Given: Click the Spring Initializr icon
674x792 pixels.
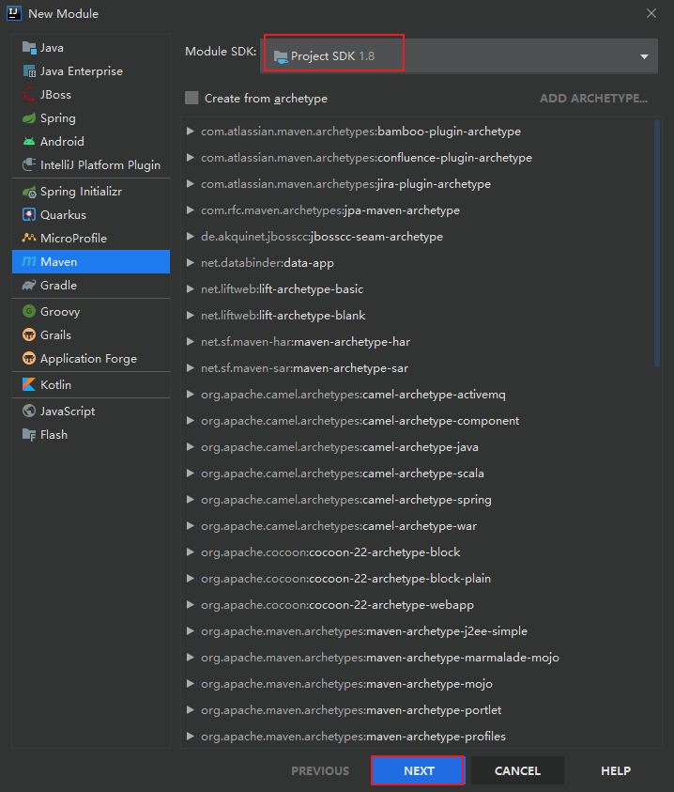Looking at the screenshot, I should pyautogui.click(x=29, y=192).
